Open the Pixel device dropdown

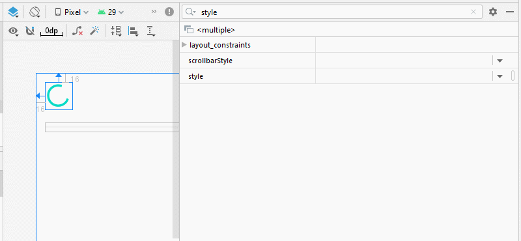click(x=72, y=12)
